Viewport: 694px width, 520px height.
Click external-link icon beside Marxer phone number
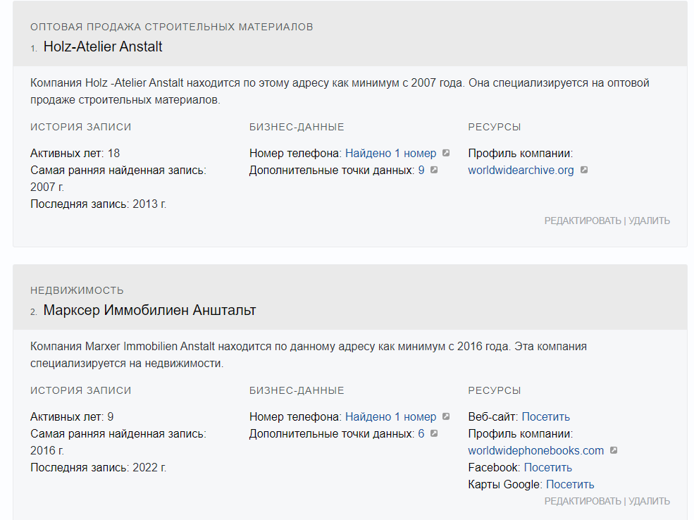[x=446, y=416]
